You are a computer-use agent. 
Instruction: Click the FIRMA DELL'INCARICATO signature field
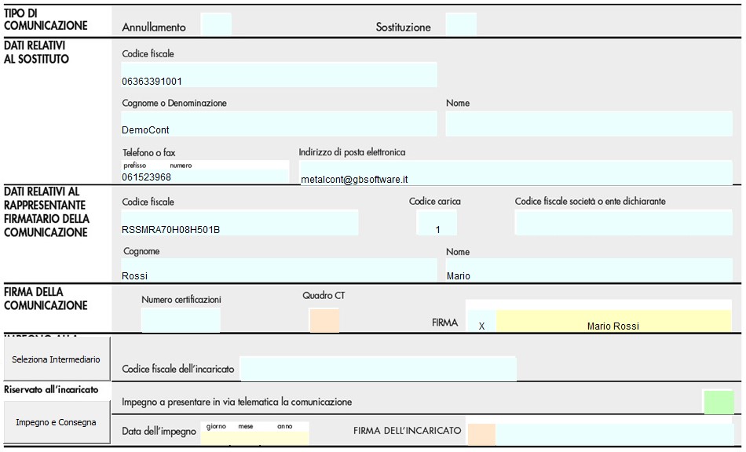pyautogui.click(x=615, y=434)
